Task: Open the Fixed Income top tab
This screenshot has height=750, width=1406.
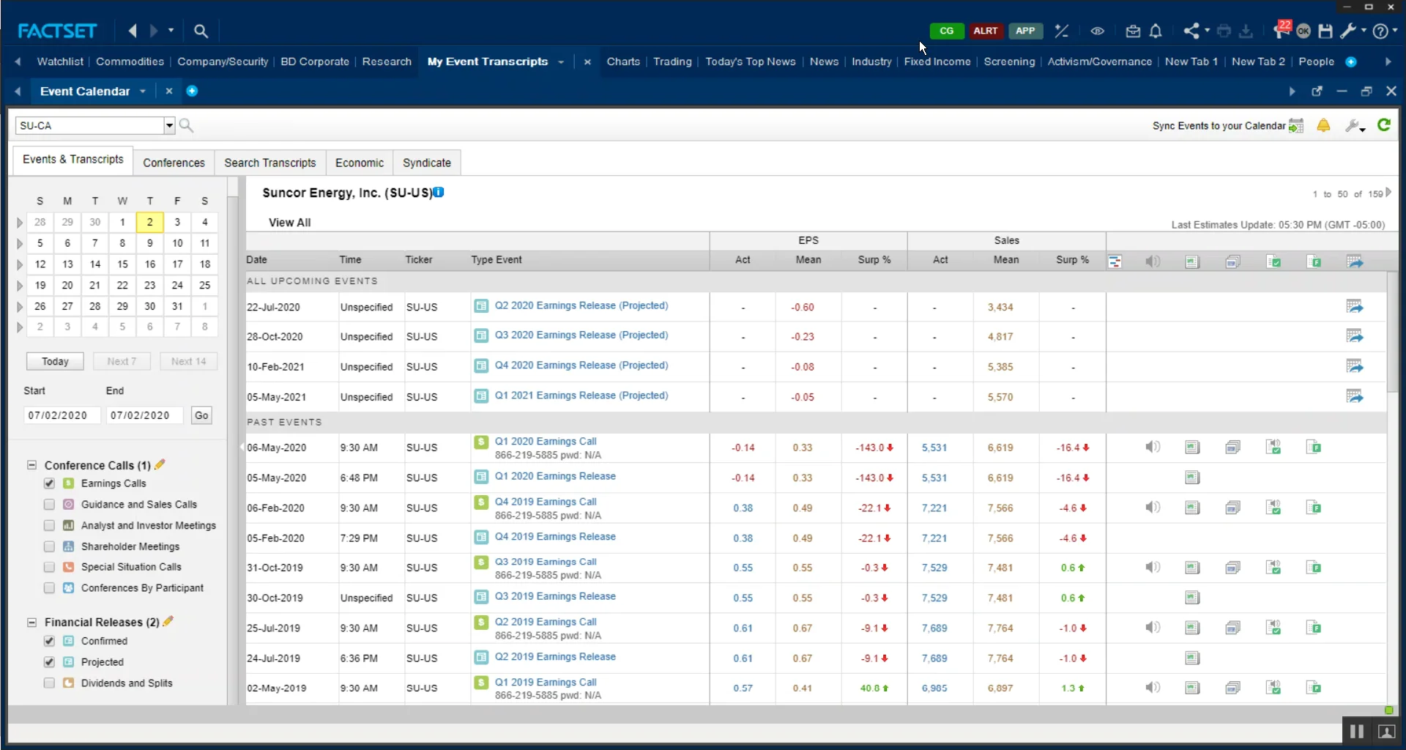Action: tap(937, 62)
